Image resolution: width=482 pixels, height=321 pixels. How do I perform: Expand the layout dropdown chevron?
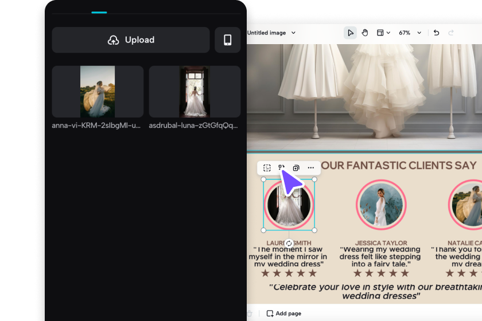point(388,33)
